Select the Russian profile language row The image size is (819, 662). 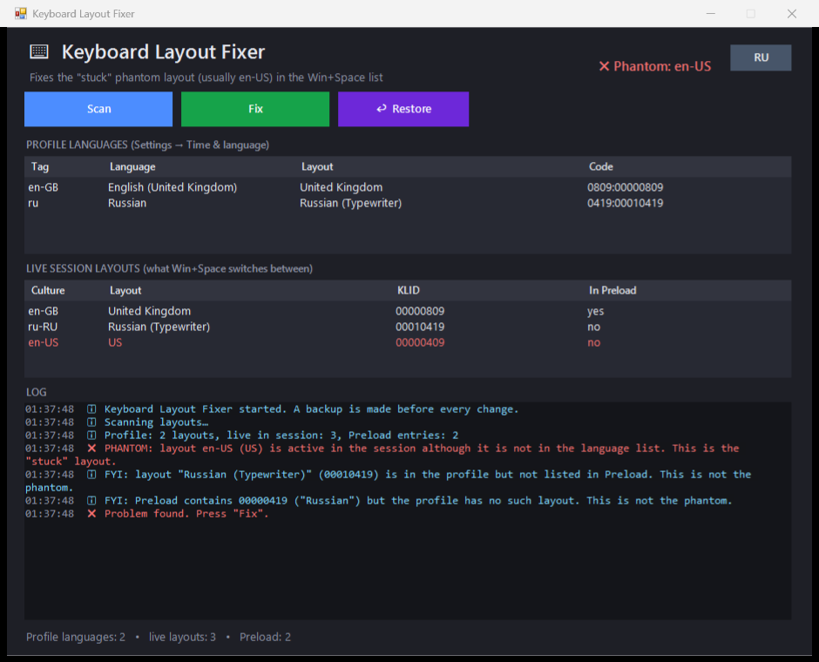pos(408,203)
